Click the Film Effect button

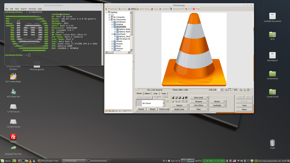(198, 105)
